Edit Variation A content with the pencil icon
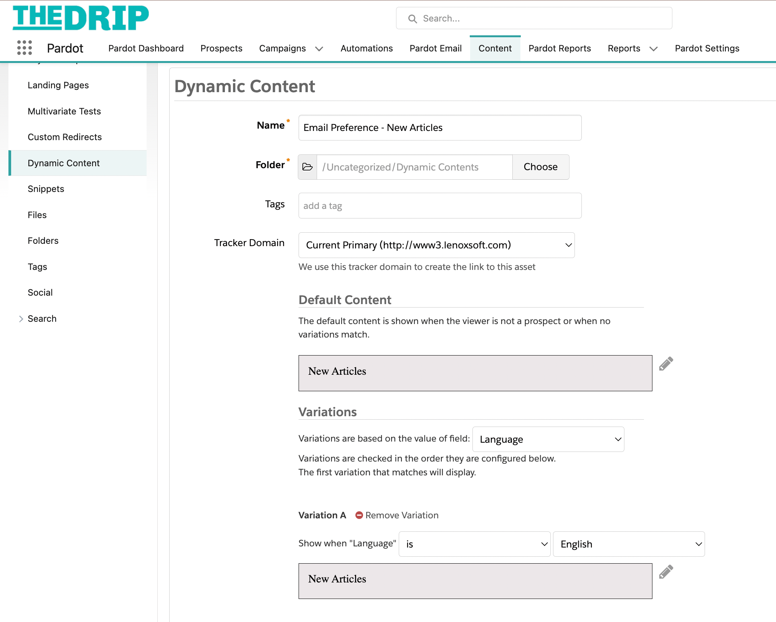The image size is (776, 622). point(666,572)
